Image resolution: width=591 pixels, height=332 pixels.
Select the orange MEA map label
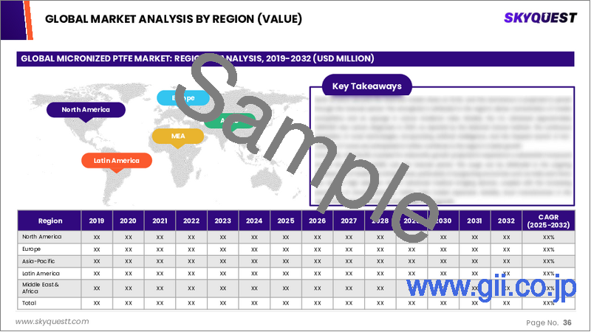[177, 136]
